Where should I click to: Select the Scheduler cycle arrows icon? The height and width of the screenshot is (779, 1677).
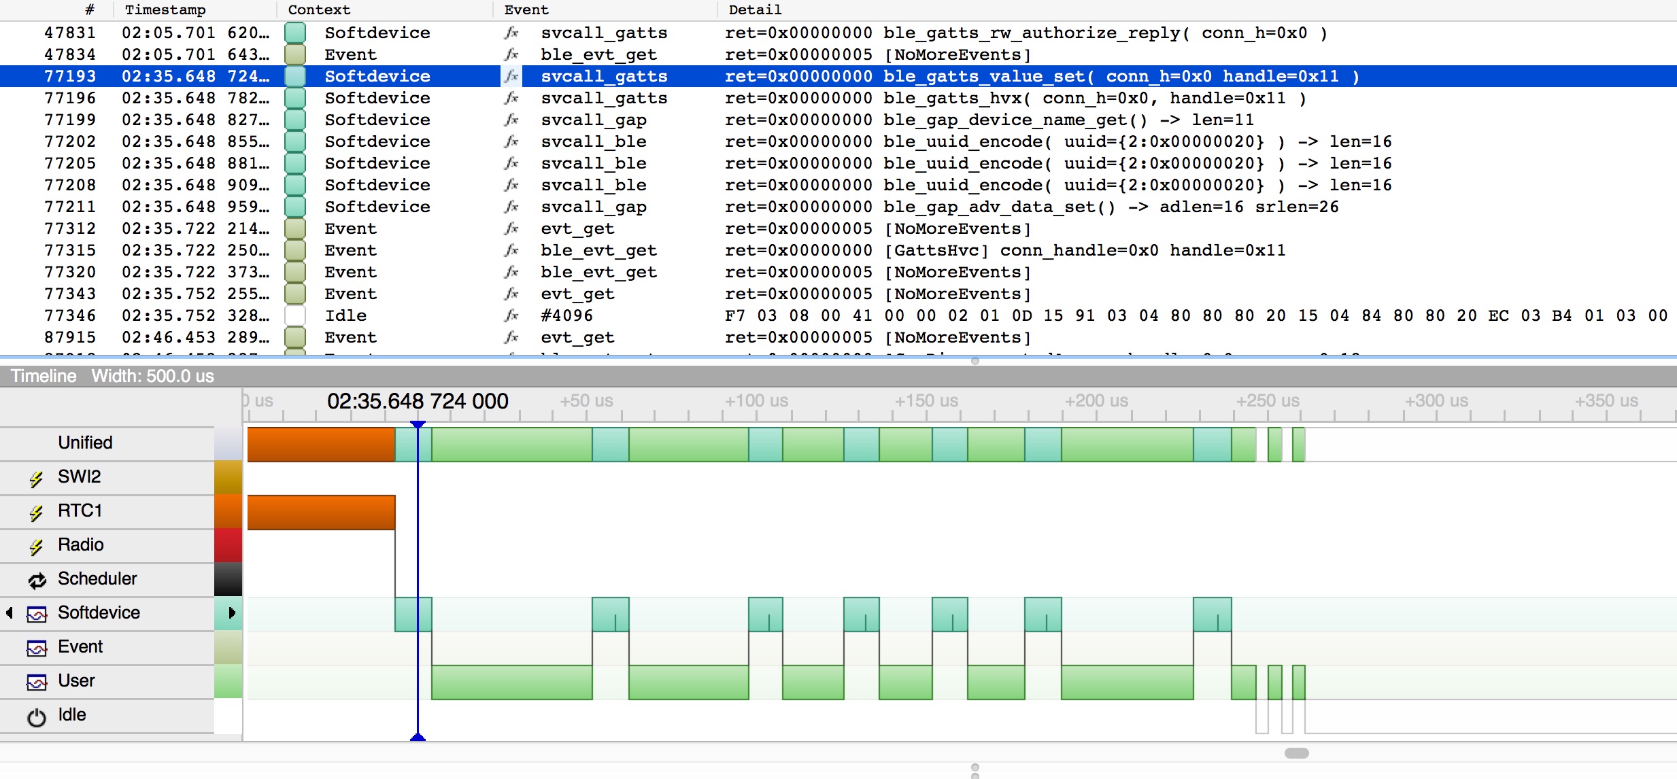[x=37, y=580]
